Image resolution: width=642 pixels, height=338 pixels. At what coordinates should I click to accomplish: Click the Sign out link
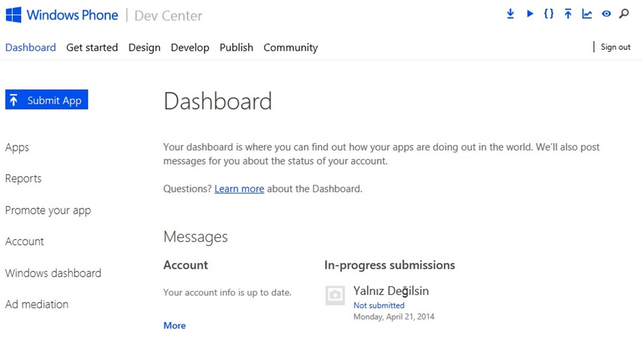point(615,47)
